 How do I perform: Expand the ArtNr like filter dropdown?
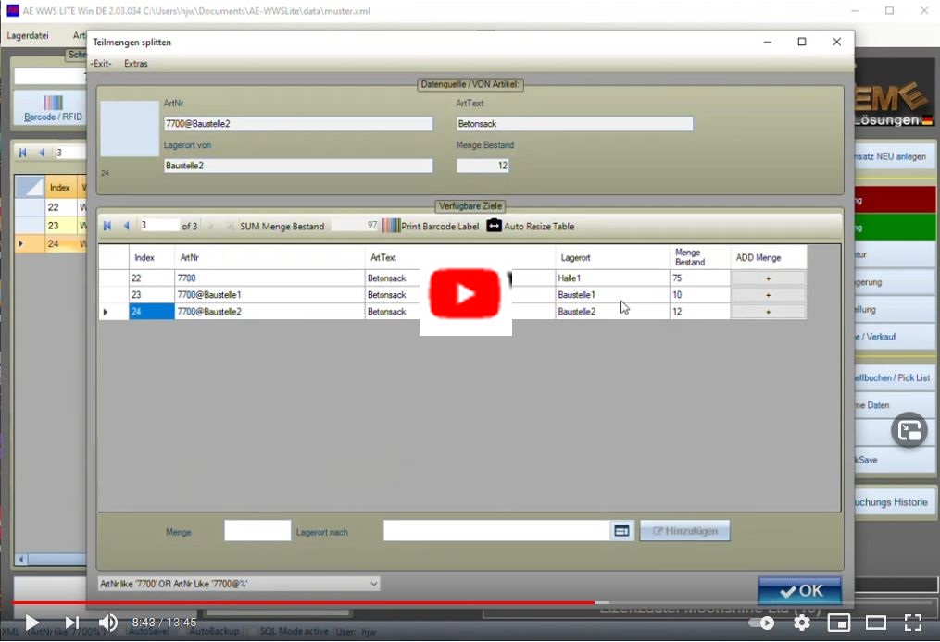[373, 584]
